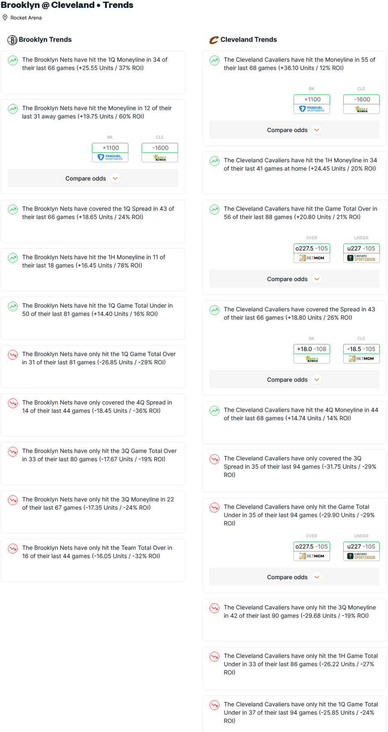388x732 pixels.
Task: Expand Compare odds under Cavaliers Moneyline trend
Action: (x=294, y=130)
